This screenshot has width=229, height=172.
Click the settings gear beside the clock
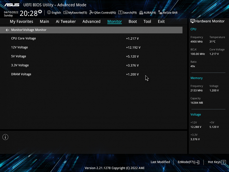pos(40,11)
